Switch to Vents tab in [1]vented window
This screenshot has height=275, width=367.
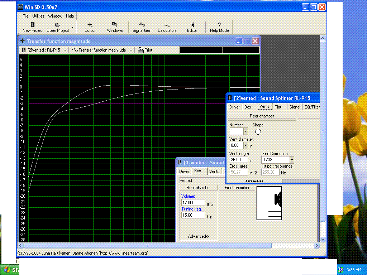(x=214, y=172)
